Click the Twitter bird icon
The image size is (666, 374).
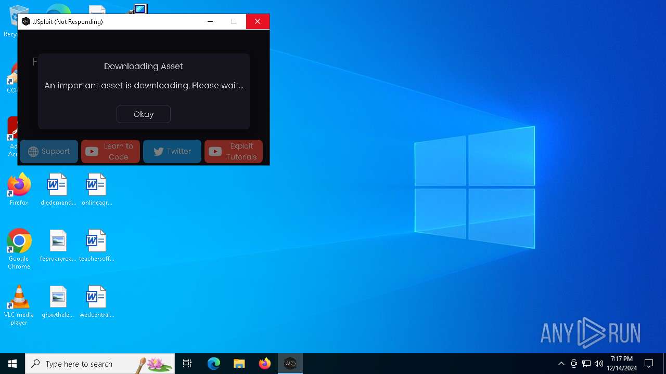pos(159,151)
